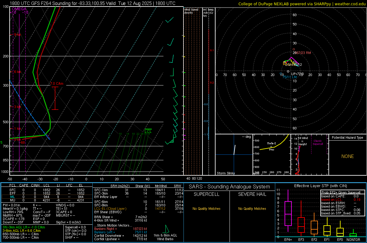
Task: Click the 9 km height marker
Action: pos(17,34)
